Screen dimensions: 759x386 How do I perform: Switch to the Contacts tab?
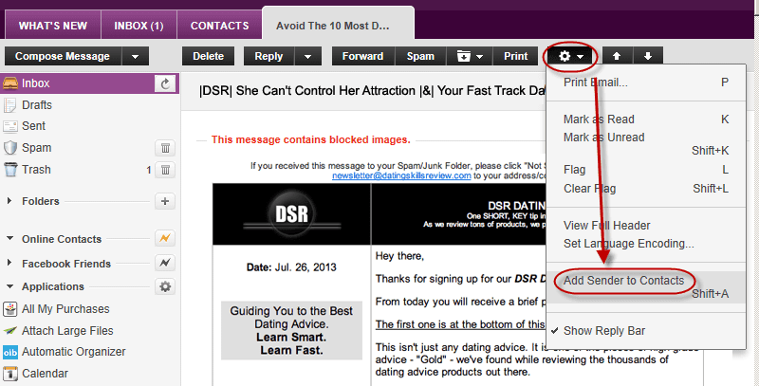pos(219,26)
